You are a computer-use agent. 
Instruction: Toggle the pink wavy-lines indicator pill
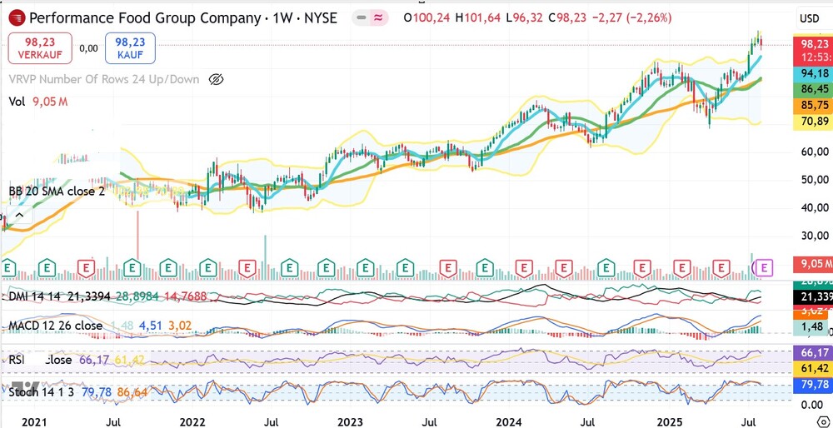point(378,18)
